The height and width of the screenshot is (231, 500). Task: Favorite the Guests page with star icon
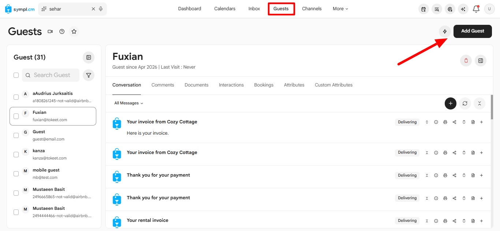(74, 32)
